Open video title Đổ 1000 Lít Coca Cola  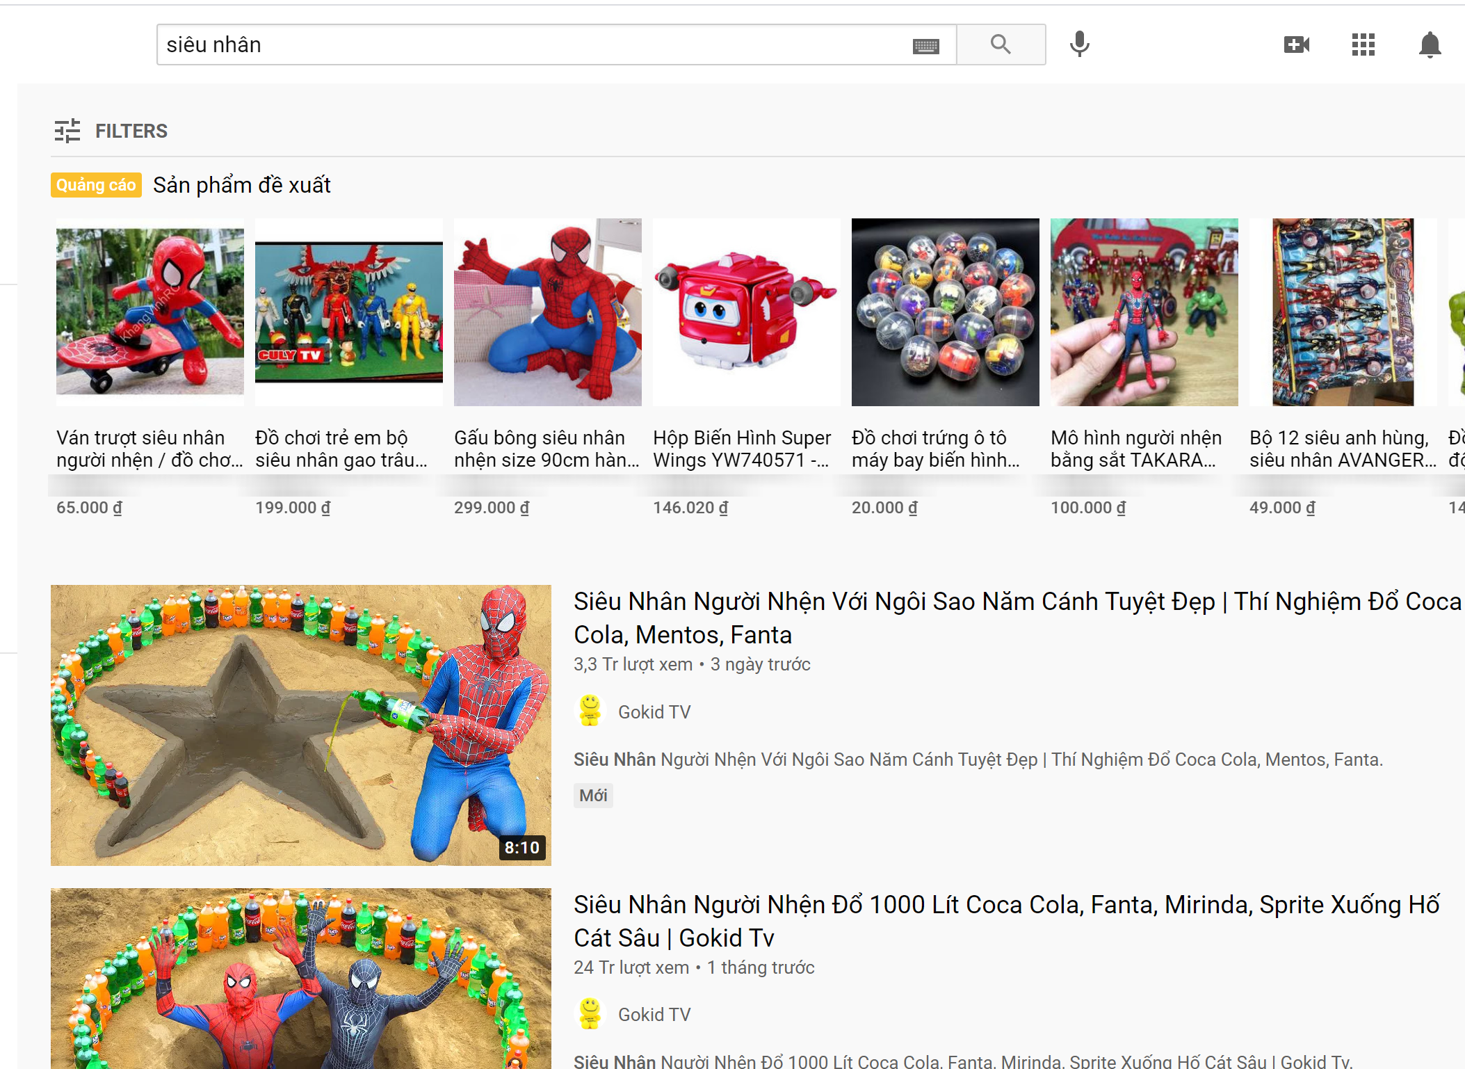(1006, 921)
